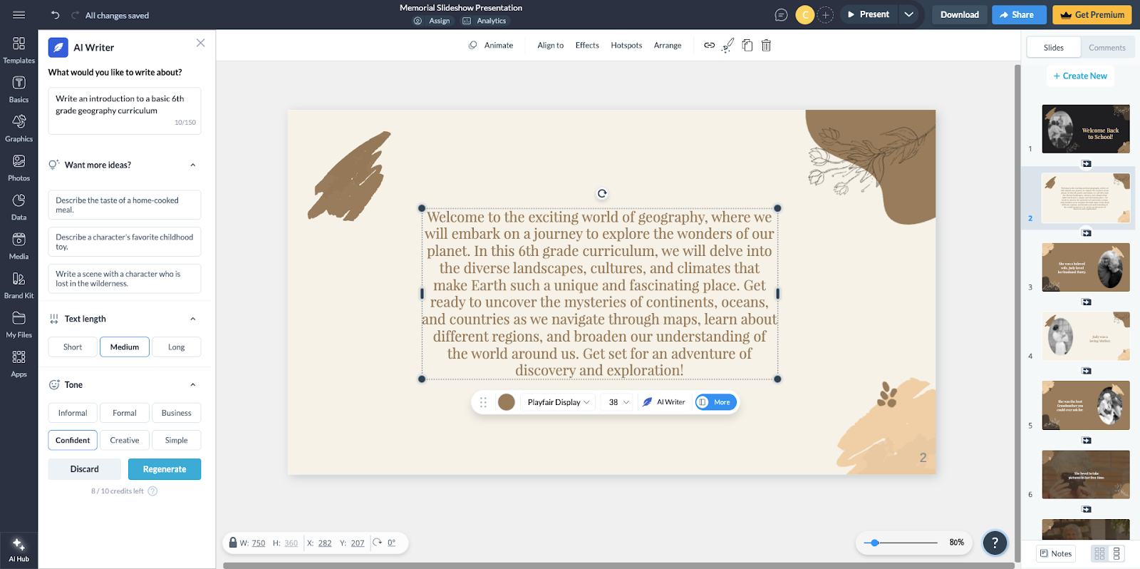The image size is (1140, 569).
Task: Open the Arrange menu
Action: 668,45
